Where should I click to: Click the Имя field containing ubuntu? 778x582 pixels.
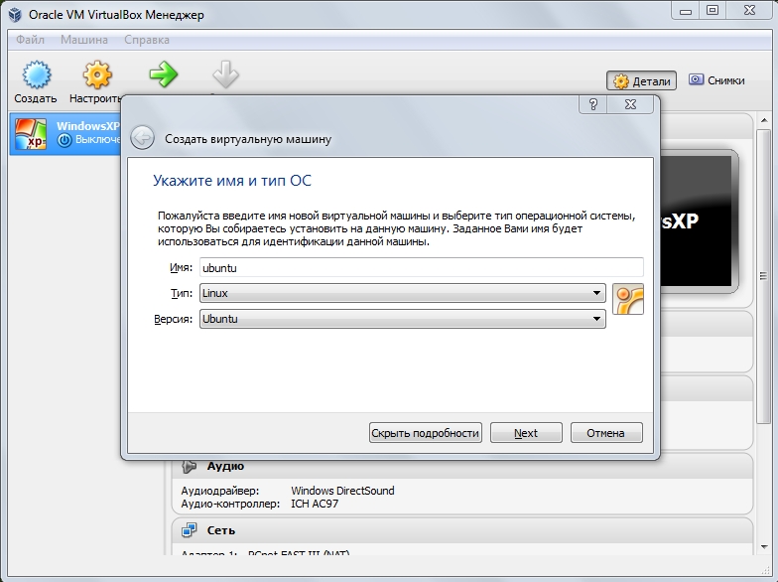tap(421, 268)
